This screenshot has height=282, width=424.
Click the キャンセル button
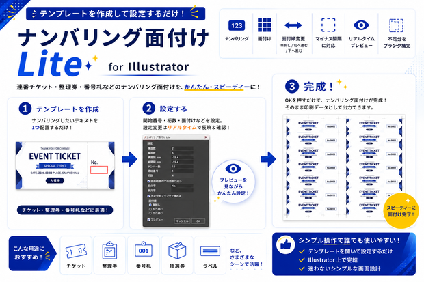pos(183,221)
